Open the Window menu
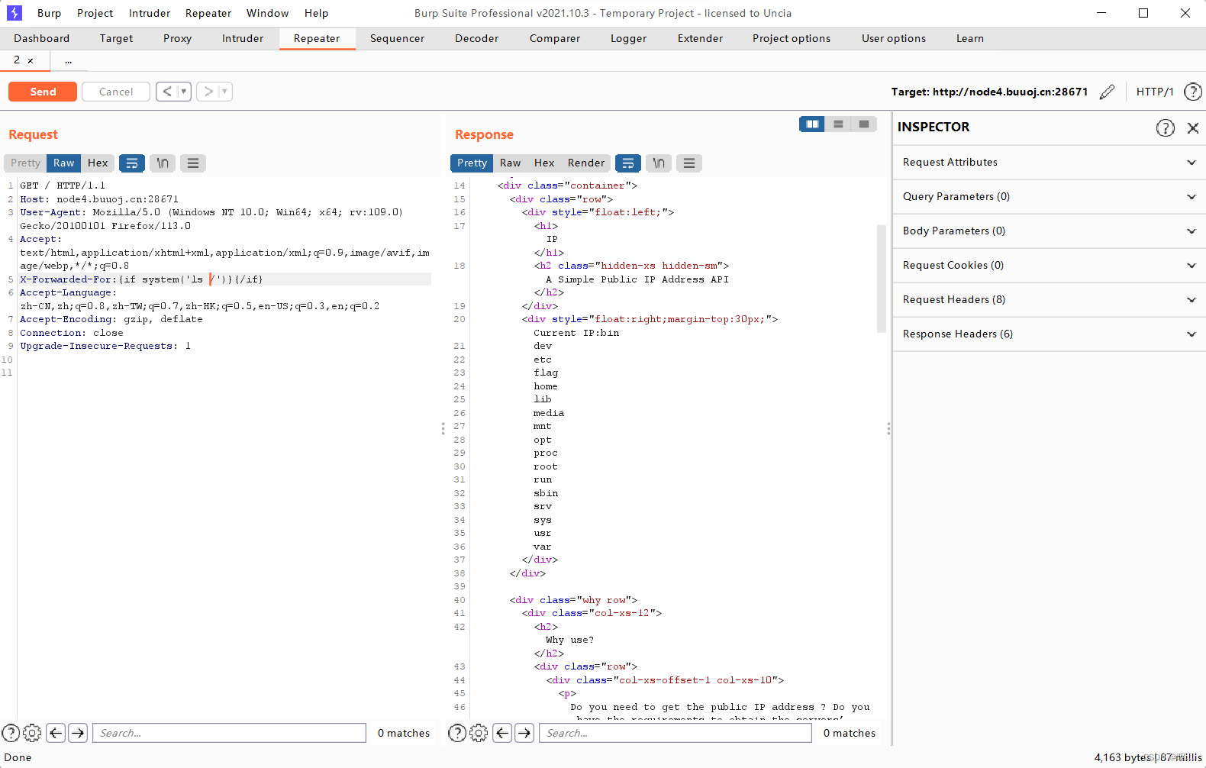1206x768 pixels. click(x=267, y=13)
